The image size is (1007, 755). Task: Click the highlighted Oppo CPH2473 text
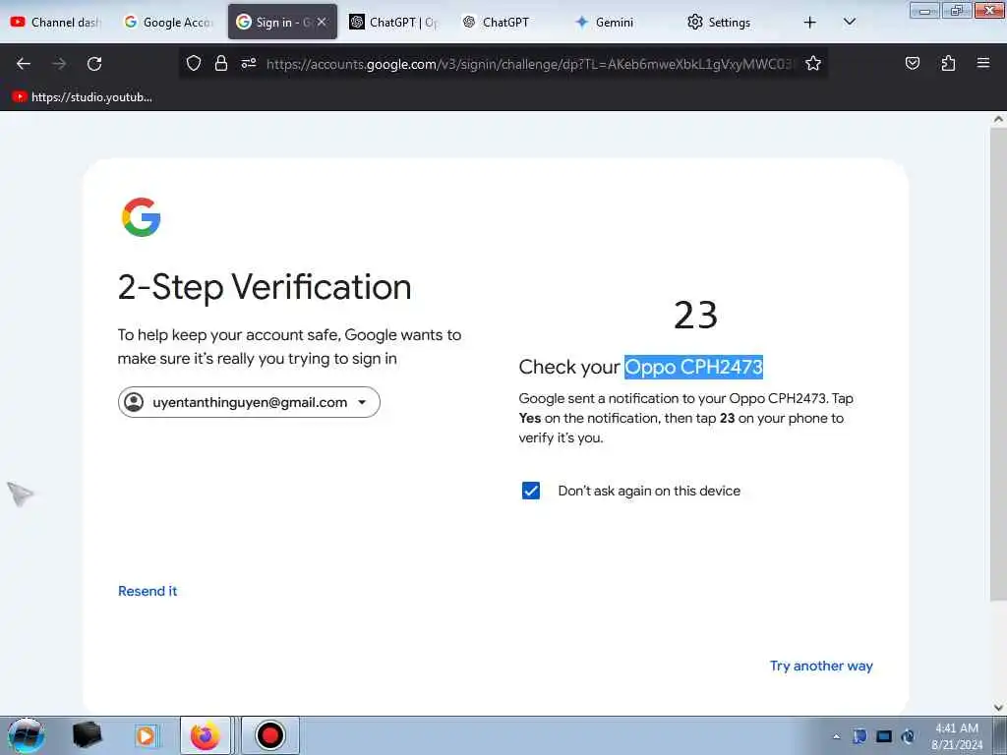(693, 367)
